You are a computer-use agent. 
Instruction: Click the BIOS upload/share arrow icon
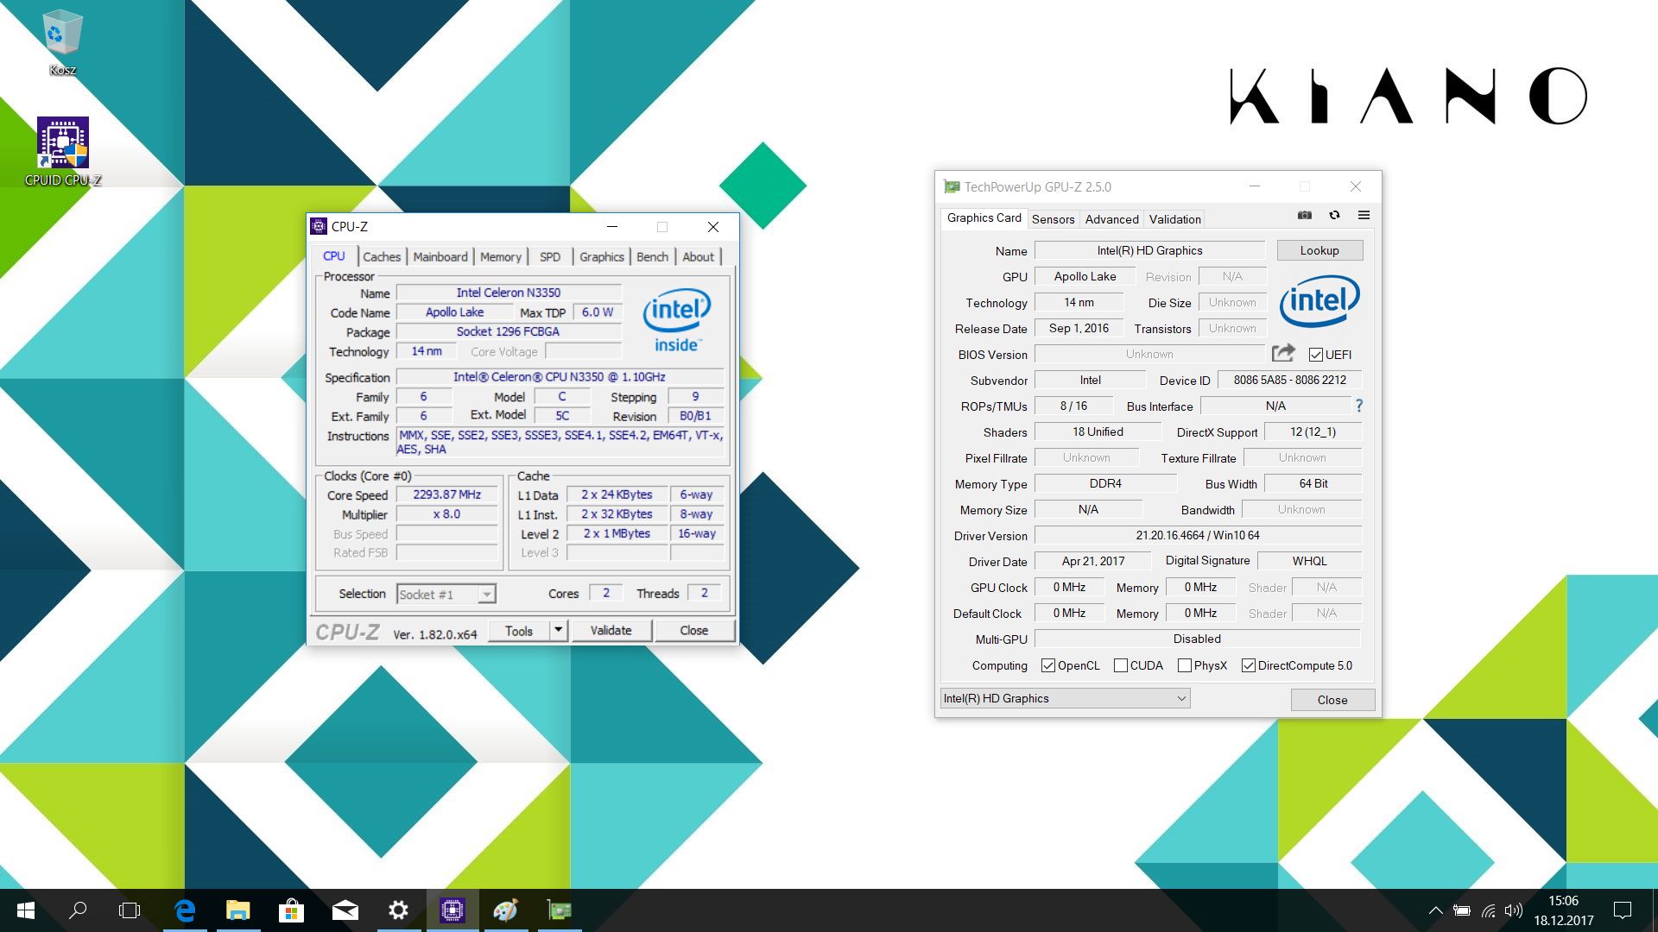(x=1284, y=353)
